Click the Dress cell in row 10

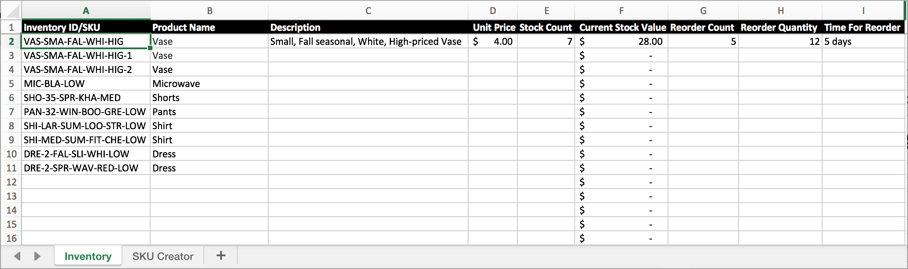tap(209, 153)
